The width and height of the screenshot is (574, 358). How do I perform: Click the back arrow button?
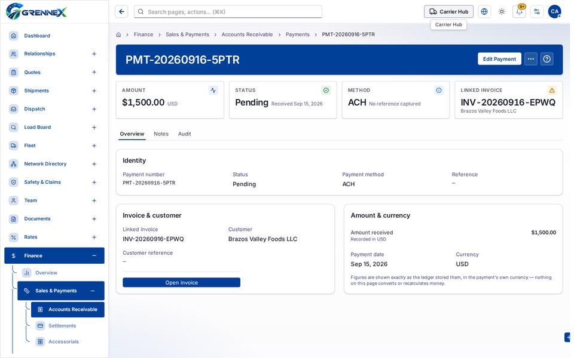(121, 12)
